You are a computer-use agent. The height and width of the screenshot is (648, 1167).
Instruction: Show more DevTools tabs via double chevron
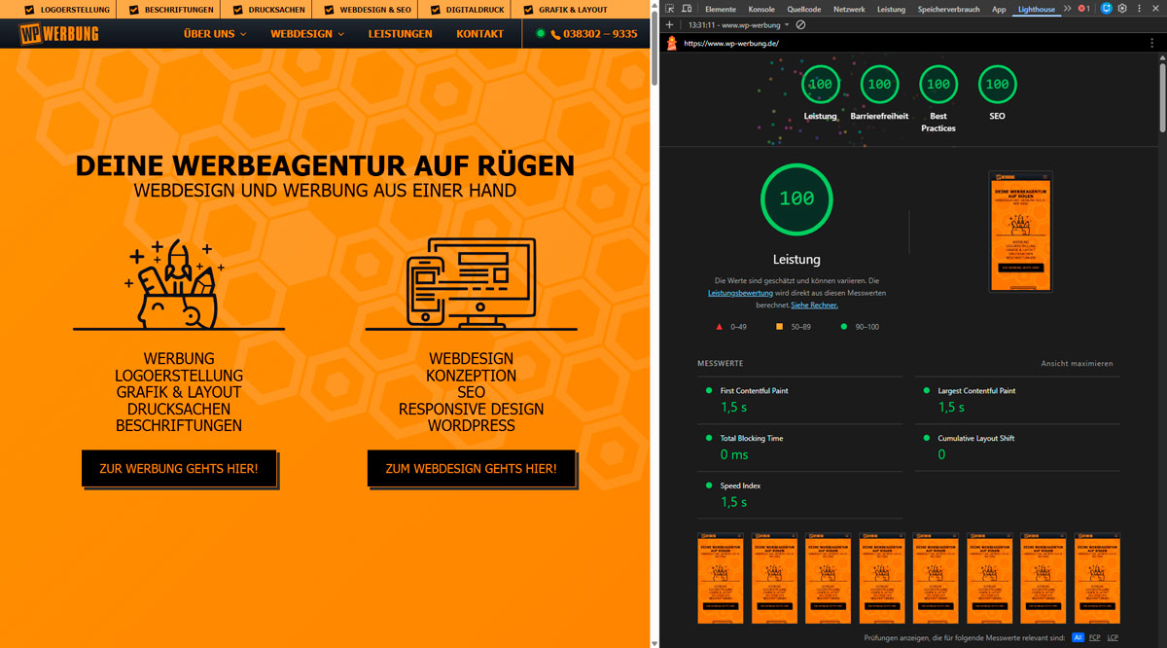1067,9
